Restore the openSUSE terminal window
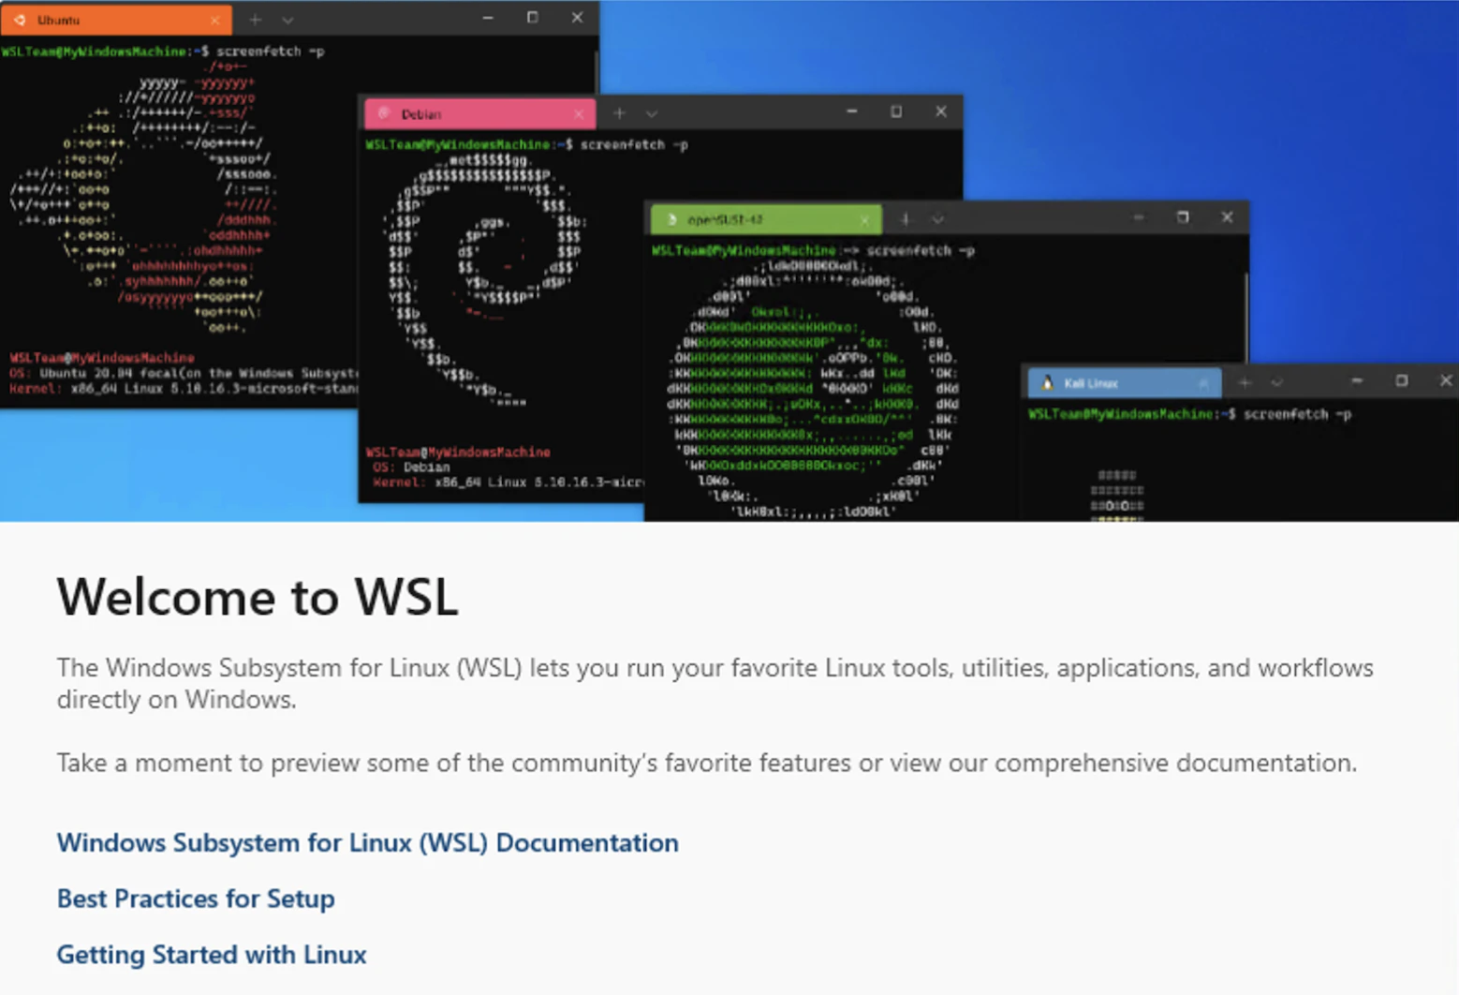Image resolution: width=1459 pixels, height=995 pixels. (x=1183, y=217)
